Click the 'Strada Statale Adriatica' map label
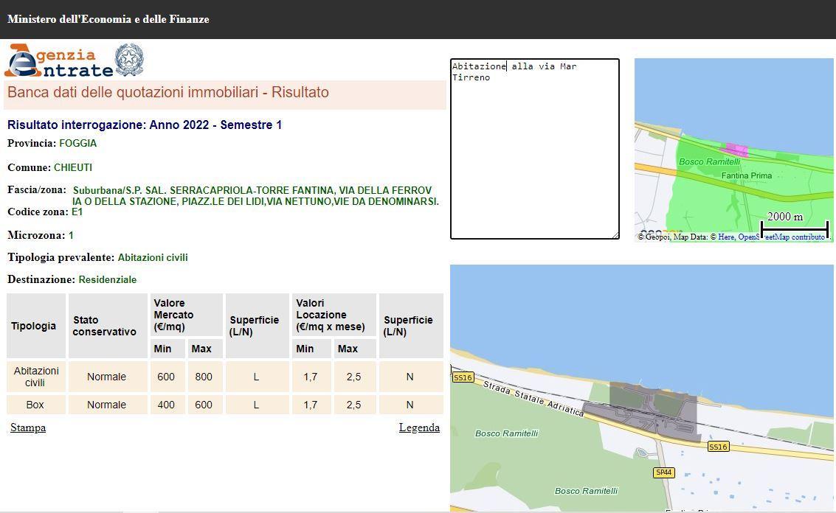 (x=533, y=398)
